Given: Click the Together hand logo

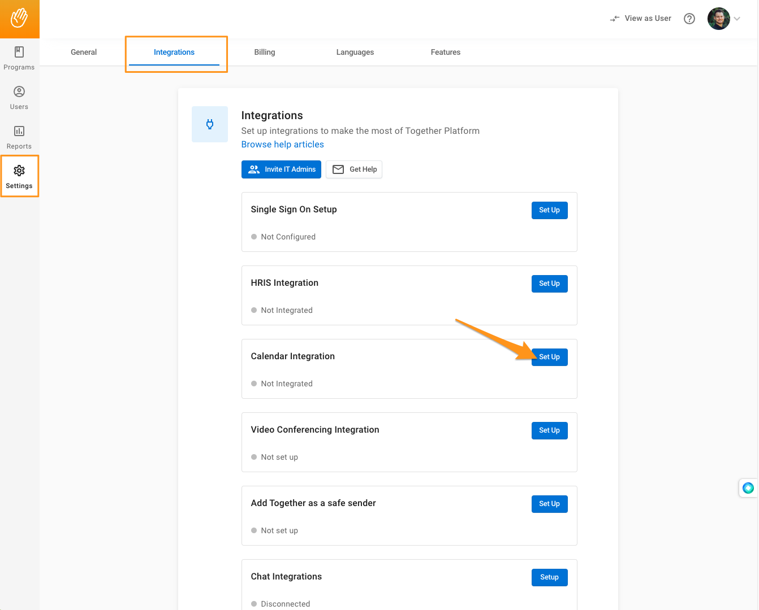Looking at the screenshot, I should click(19, 19).
